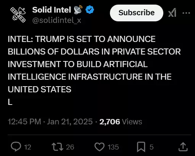
Task: Click the blue verified checkmark badge
Action: 90,10
